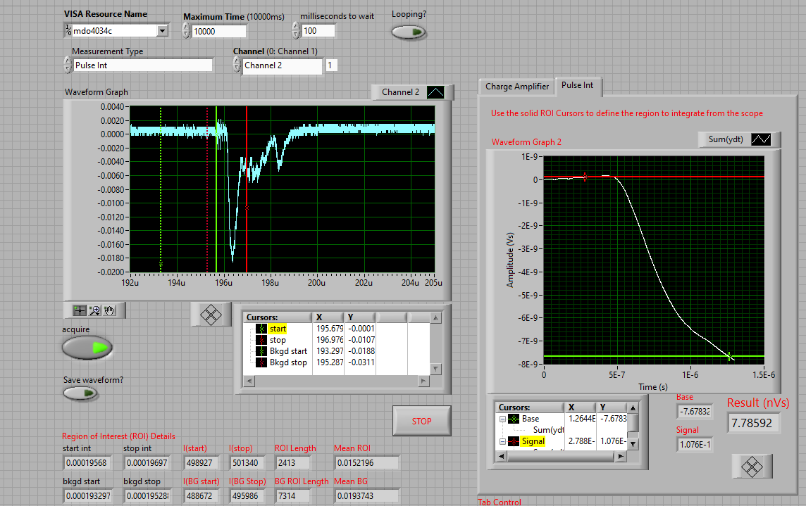
Task: Click the Sum(ydt) plot legend icon
Action: (x=761, y=139)
